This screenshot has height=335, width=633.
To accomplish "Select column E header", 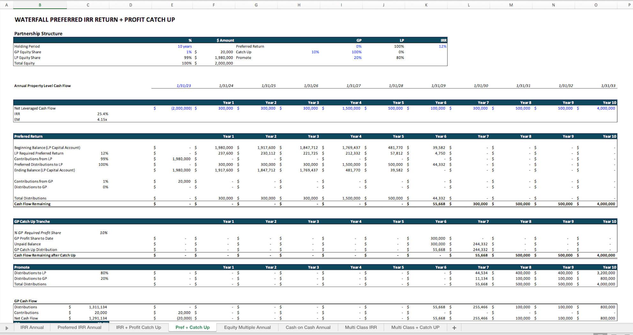I will coord(172,5).
